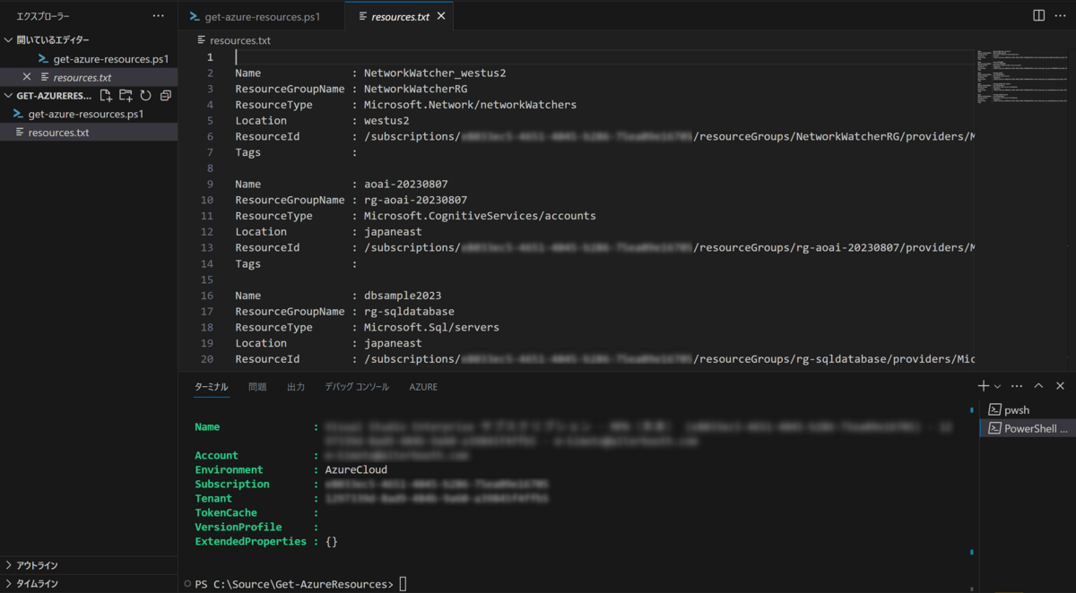Image resolution: width=1076 pixels, height=593 pixels.
Task: Expand the アウトライン section
Action: click(89, 565)
